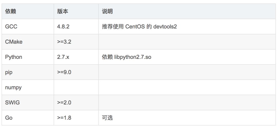Click the >=9.0 version cell
Screen dimensions: 277x129
tap(64, 72)
